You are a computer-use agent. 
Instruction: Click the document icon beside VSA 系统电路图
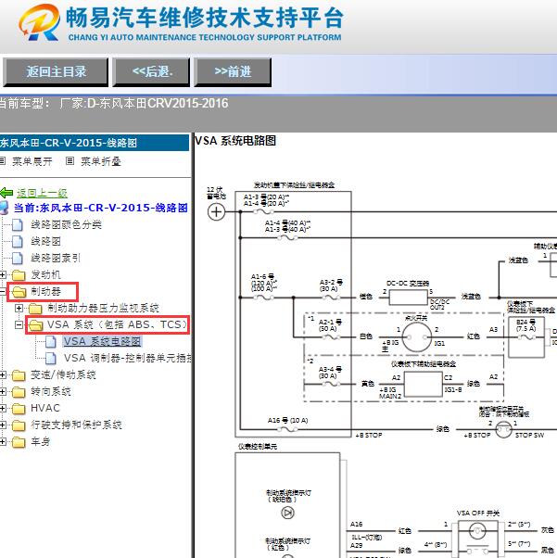[x=51, y=342]
